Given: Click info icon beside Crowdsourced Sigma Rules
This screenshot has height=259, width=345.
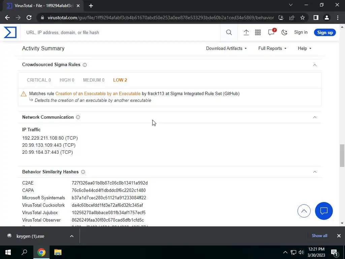Looking at the screenshot, I should click(x=85, y=65).
